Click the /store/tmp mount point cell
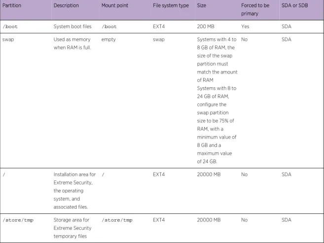 tap(117, 220)
